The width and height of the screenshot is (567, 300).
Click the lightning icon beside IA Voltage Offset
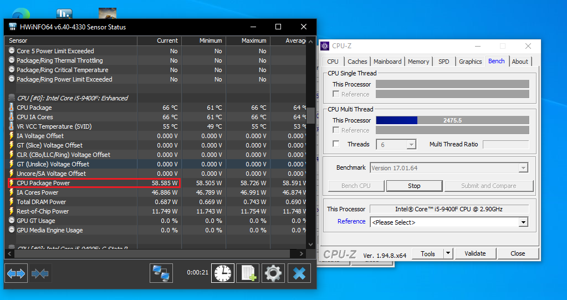(x=12, y=136)
